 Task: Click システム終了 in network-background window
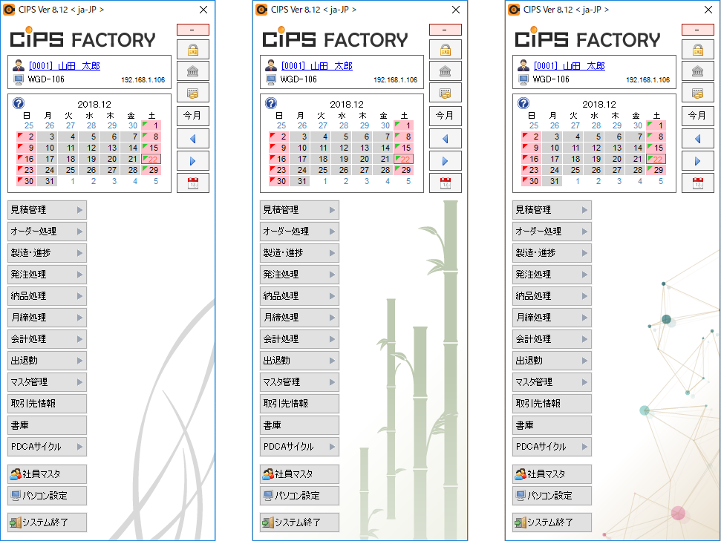click(x=552, y=522)
